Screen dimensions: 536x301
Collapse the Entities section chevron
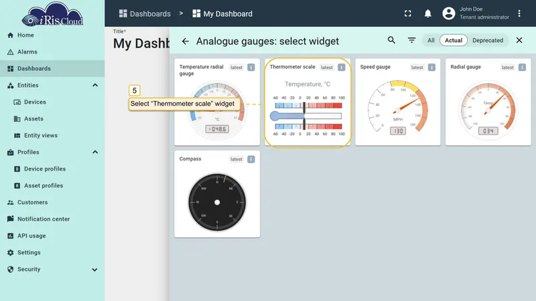[95, 86]
